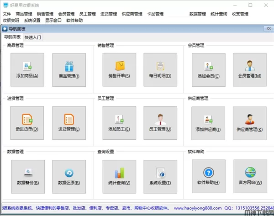Open the 供应商管理 menu in menu bar
The width and height of the screenshot is (274, 216).
(132, 14)
